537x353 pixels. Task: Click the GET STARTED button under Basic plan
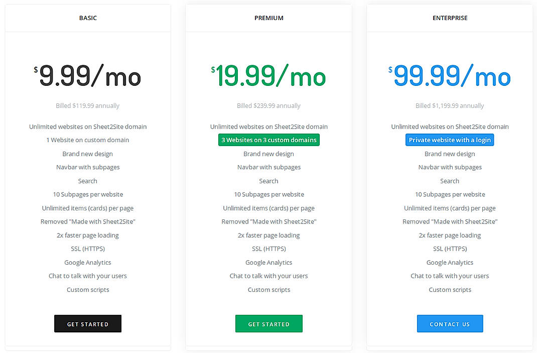tap(88, 323)
